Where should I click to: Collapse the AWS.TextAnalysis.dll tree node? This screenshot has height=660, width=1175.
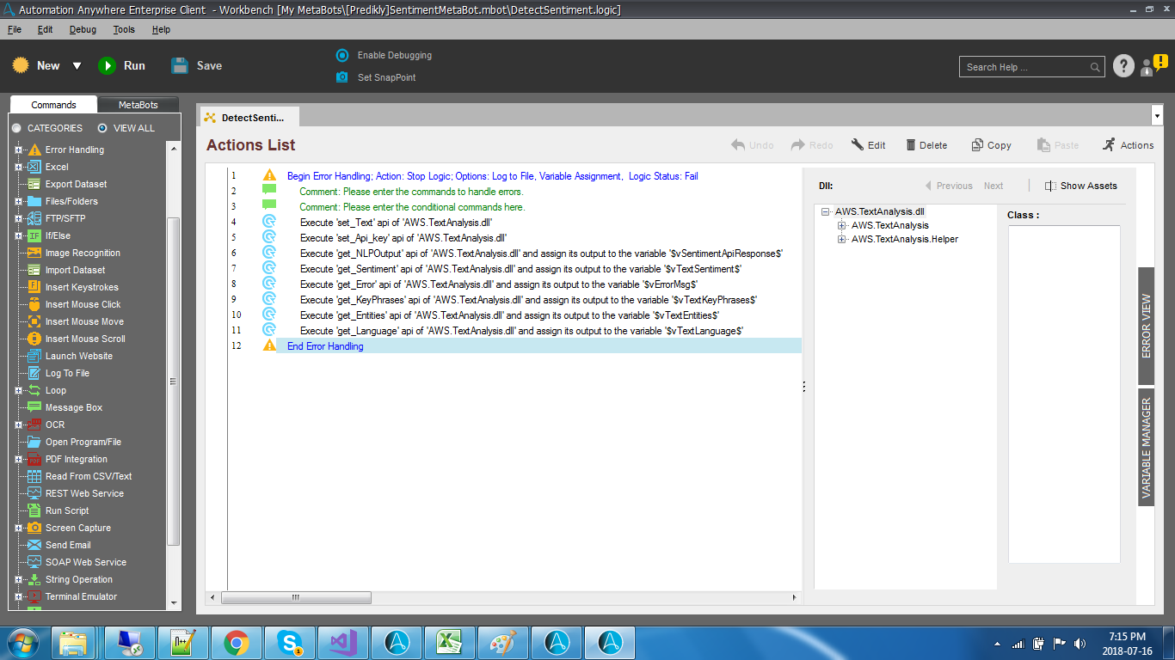click(x=827, y=211)
